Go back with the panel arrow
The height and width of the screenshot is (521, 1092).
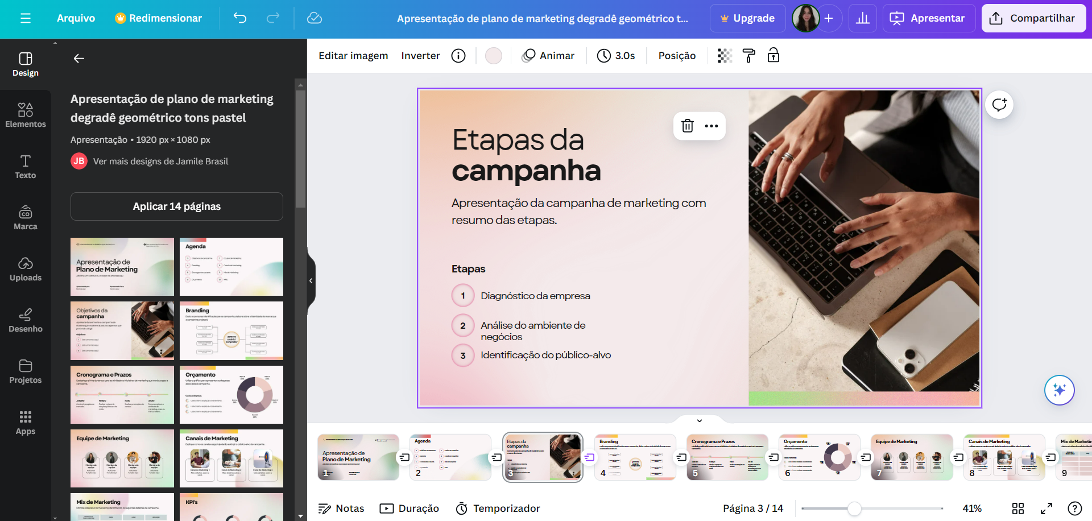point(79,58)
